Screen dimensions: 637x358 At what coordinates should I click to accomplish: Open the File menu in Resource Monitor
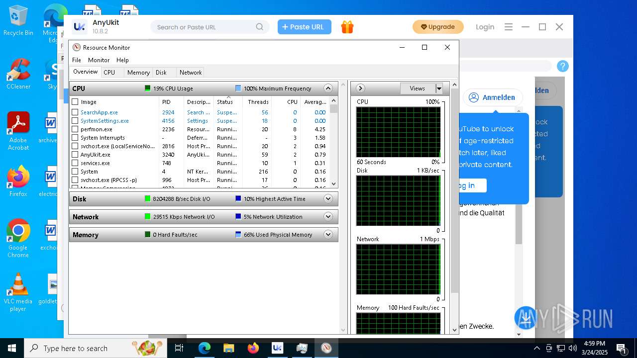(x=77, y=60)
